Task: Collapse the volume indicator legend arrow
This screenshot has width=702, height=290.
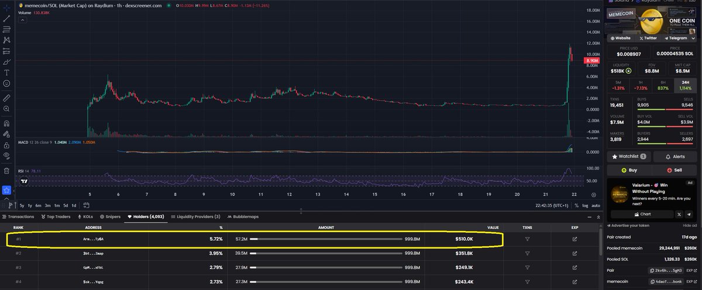Action: point(22,19)
